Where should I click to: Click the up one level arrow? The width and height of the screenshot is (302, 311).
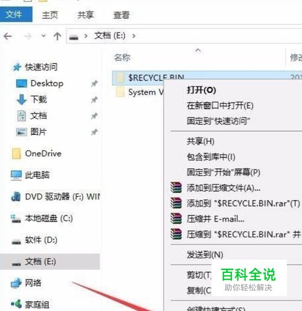(x=57, y=36)
